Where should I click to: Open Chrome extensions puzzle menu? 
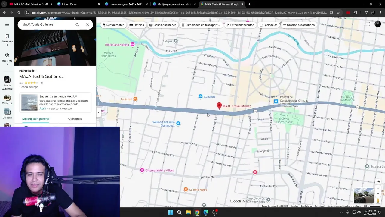(356, 13)
